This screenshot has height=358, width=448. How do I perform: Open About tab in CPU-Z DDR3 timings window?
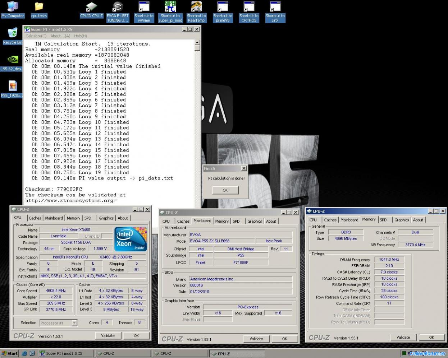point(418,220)
